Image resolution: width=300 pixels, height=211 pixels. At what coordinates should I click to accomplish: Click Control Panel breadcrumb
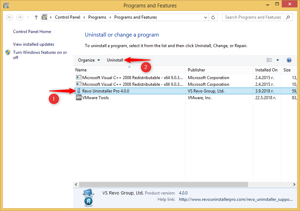click(67, 17)
